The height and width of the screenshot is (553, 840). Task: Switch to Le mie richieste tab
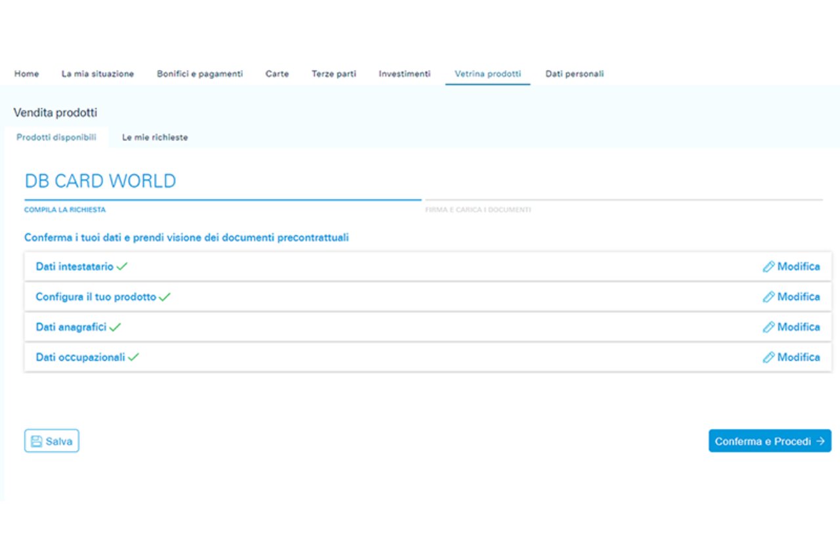[x=155, y=138]
